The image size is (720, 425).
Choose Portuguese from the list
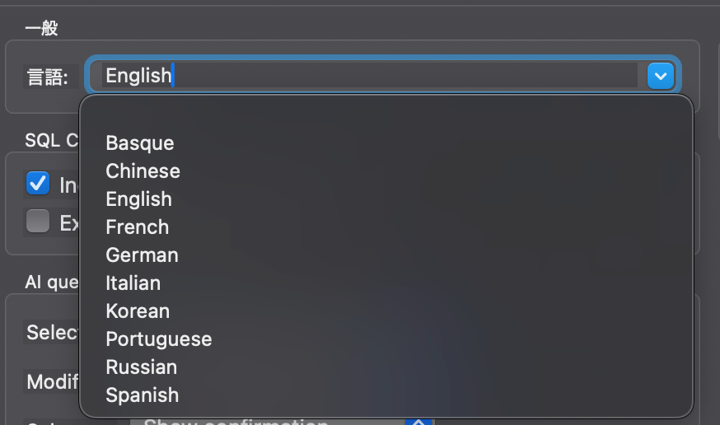coord(158,339)
